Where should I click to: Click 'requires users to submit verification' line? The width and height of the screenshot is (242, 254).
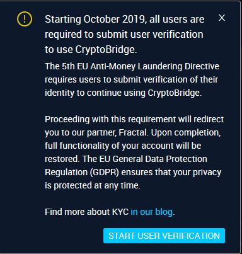tap(131, 79)
